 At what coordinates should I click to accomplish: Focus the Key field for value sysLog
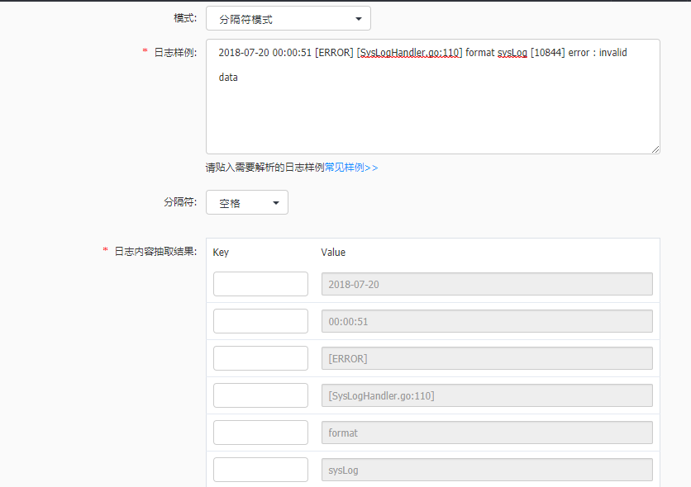pos(260,470)
